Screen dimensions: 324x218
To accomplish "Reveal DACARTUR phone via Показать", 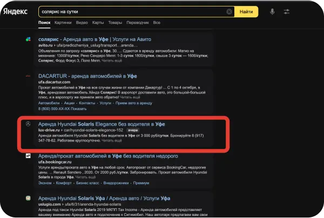I will (78, 108).
